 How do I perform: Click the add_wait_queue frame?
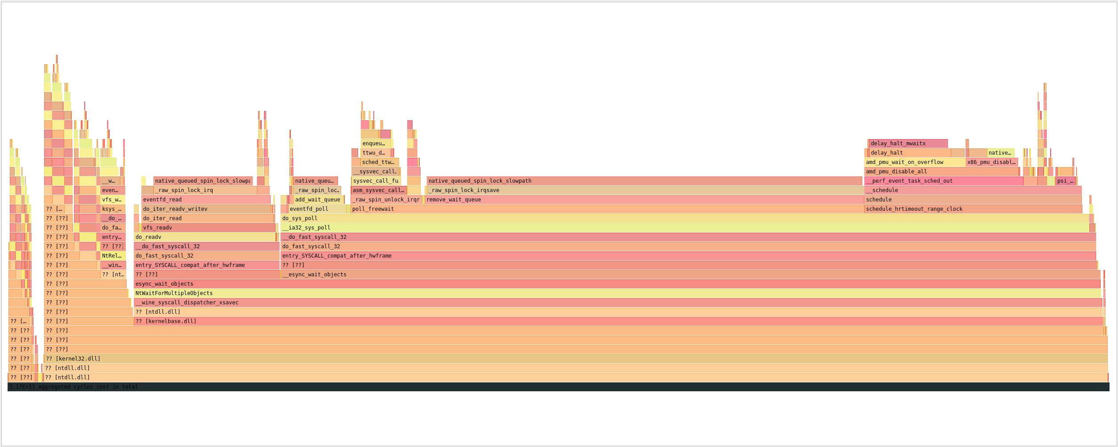(318, 200)
